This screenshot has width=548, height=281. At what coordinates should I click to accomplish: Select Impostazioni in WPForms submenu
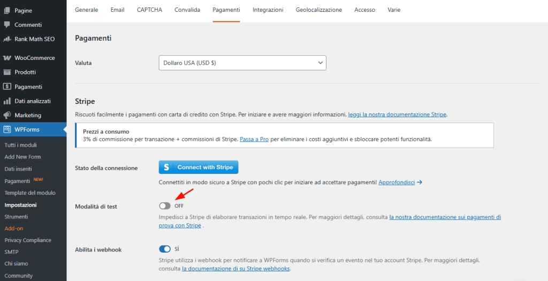[21, 205]
